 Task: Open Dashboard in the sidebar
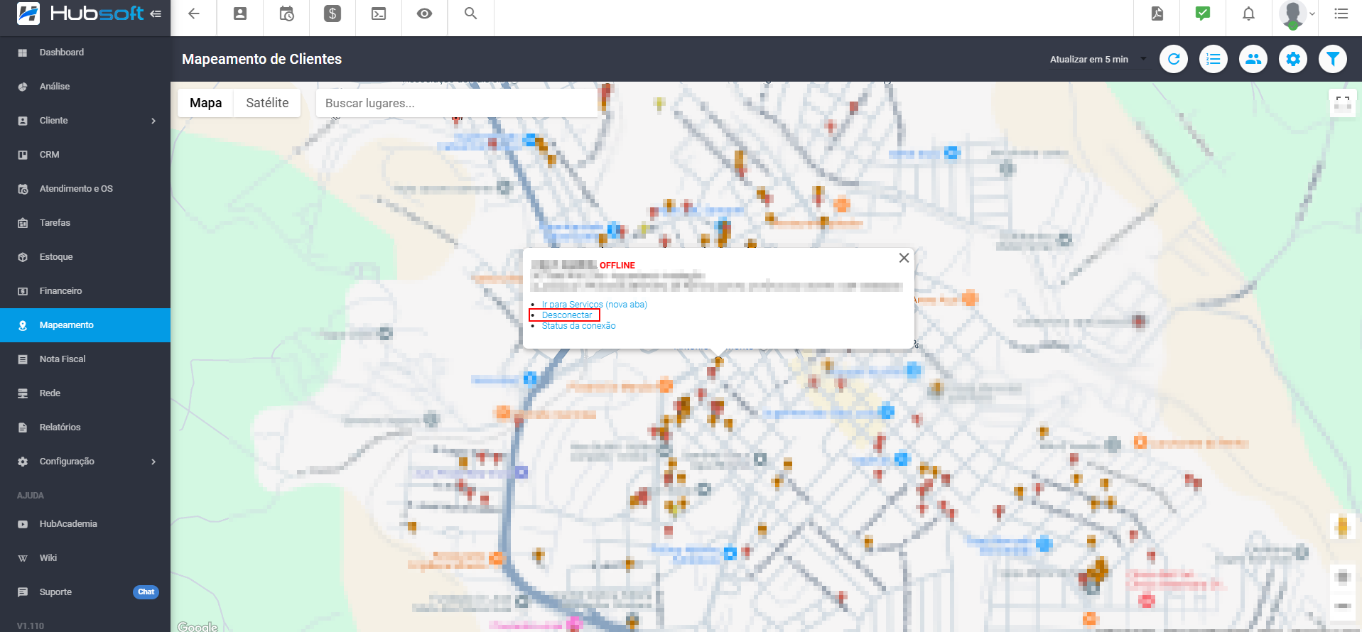[85, 53]
